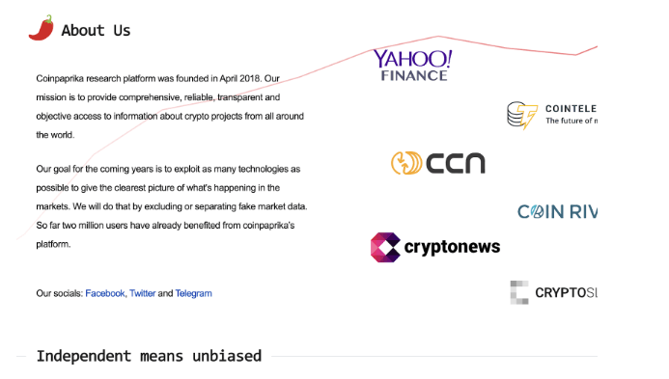The height and width of the screenshot is (379, 669).
Task: Click the paragraph about Coinpaprika's April 2018 founding
Action: coord(170,107)
